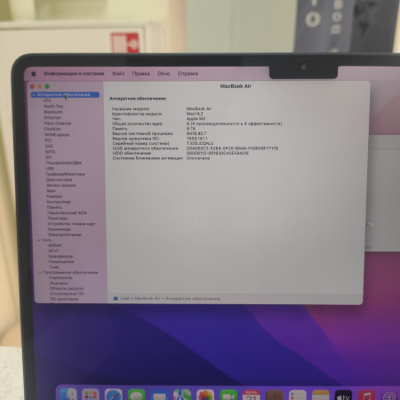Select Устройство чтения карт in the sidebar

coord(71,224)
